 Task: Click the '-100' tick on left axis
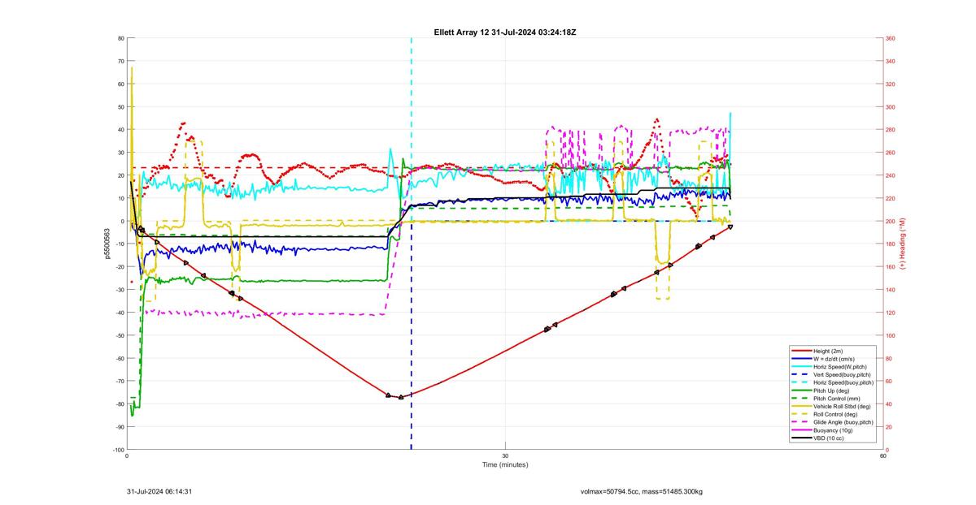coord(118,450)
